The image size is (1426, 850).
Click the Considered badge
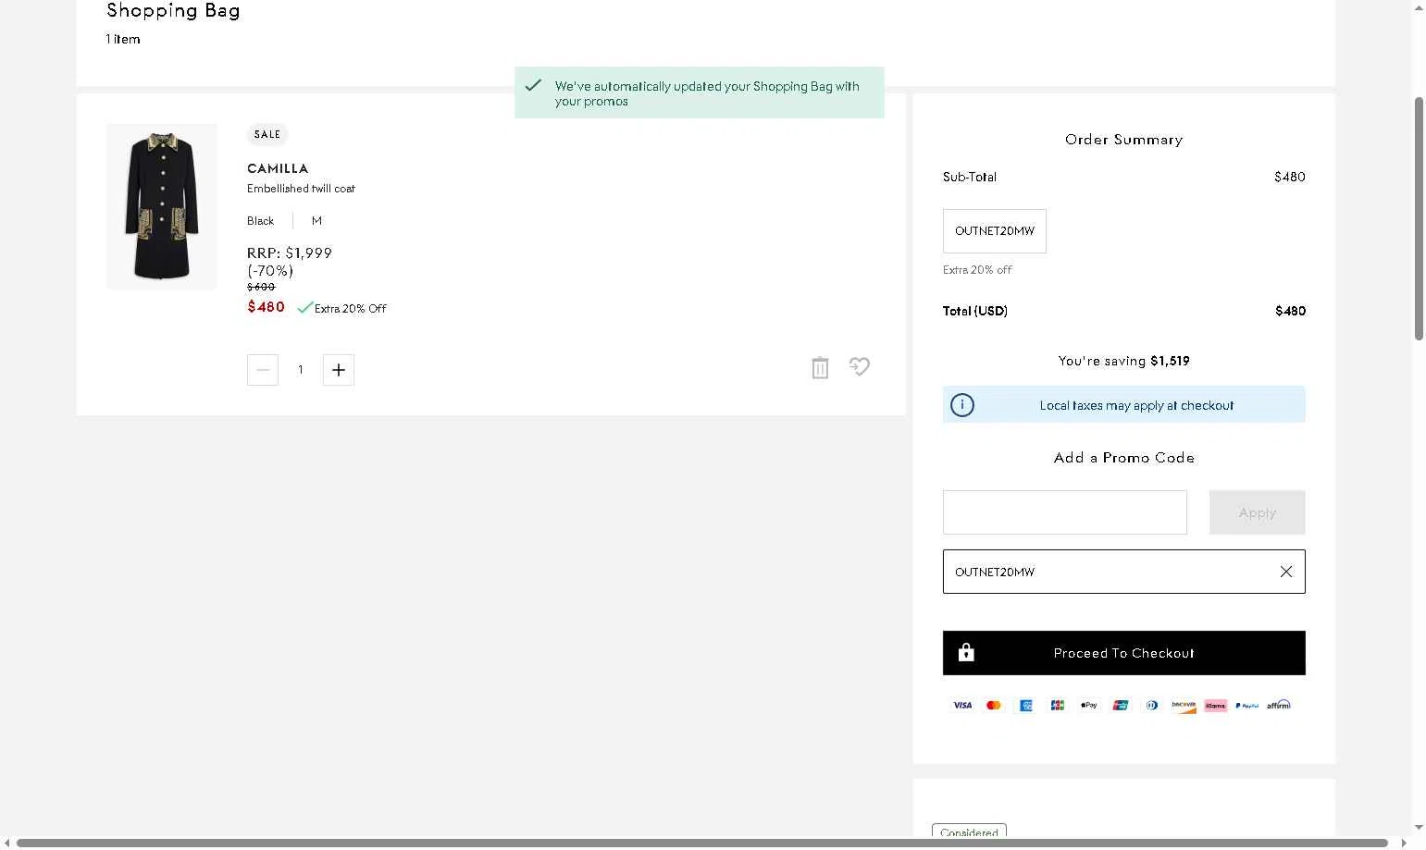pyautogui.click(x=969, y=832)
